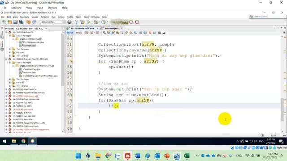Open the Profile Project dropdown arrow
Viewport: 287px width, 161px height.
[107, 22]
